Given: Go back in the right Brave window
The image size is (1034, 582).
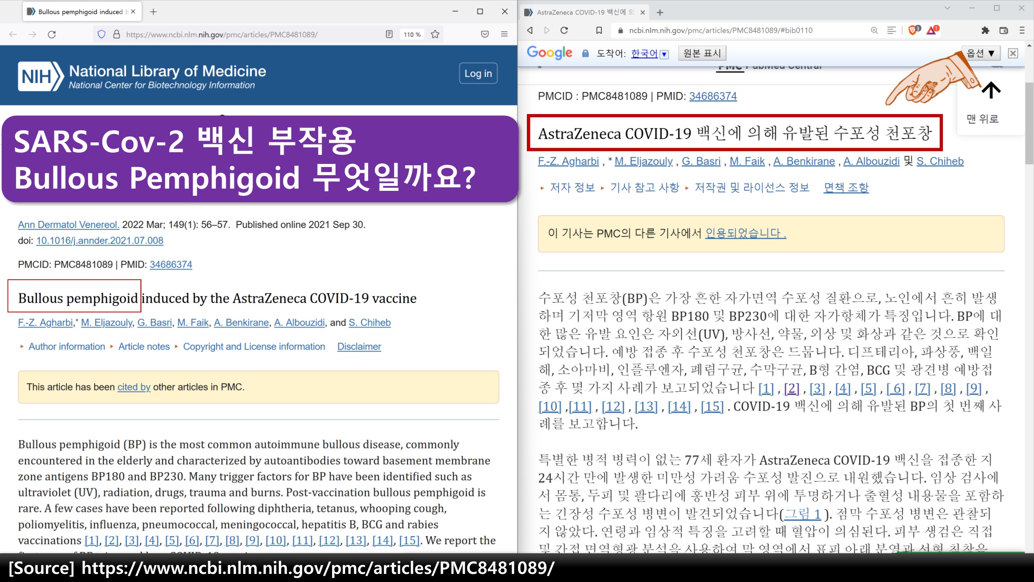Looking at the screenshot, I should pyautogui.click(x=530, y=30).
